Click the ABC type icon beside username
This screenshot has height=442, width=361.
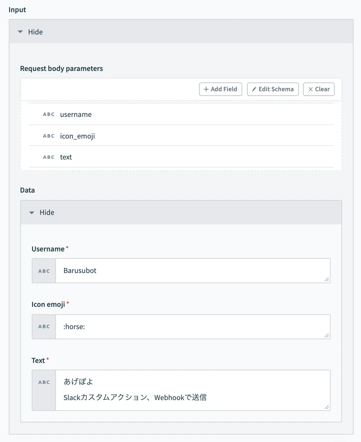click(49, 115)
